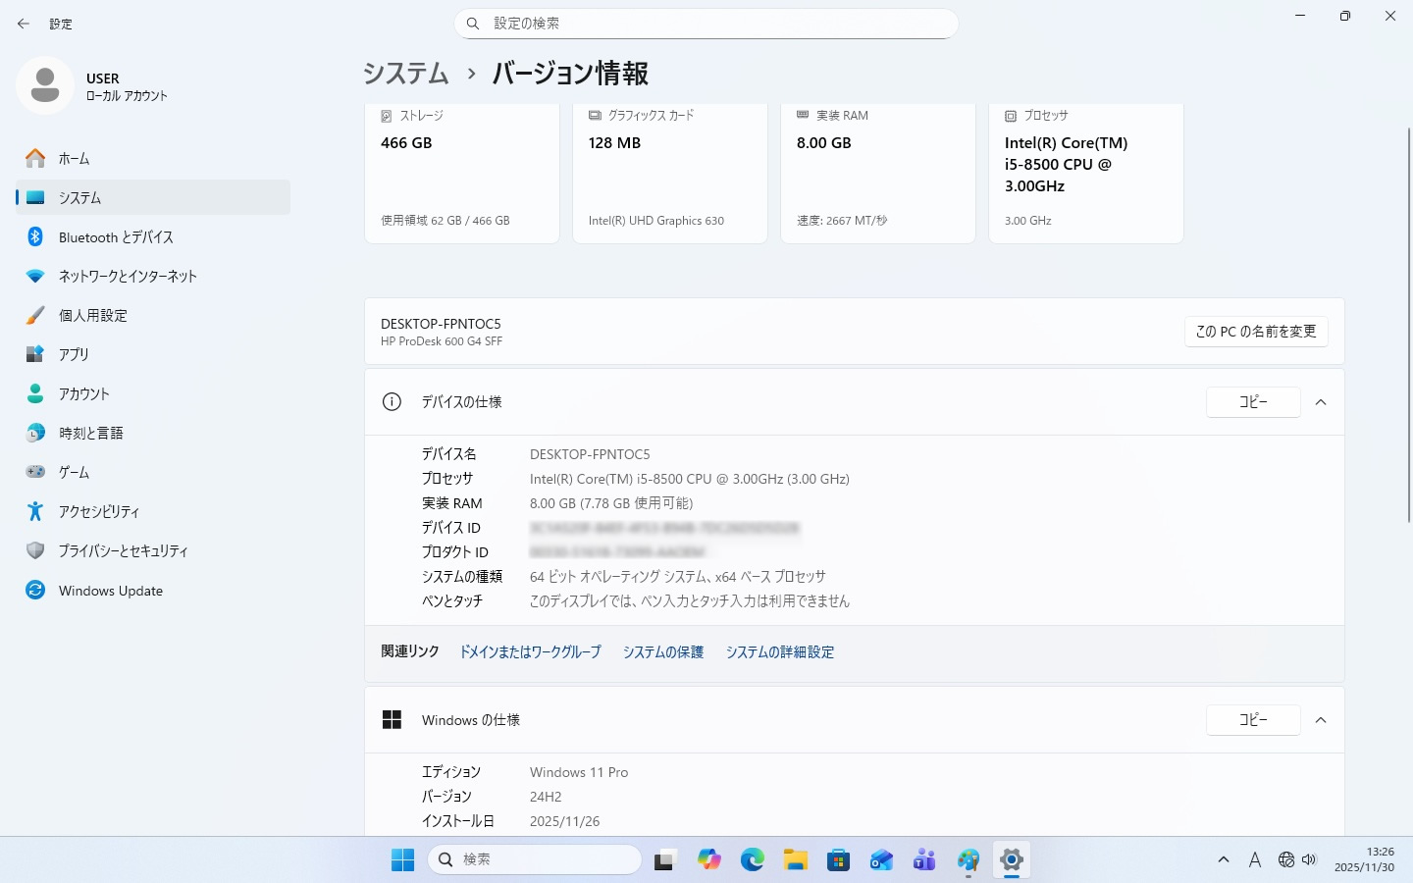Show hidden icons in the system tray
1413x883 pixels.
1224,859
